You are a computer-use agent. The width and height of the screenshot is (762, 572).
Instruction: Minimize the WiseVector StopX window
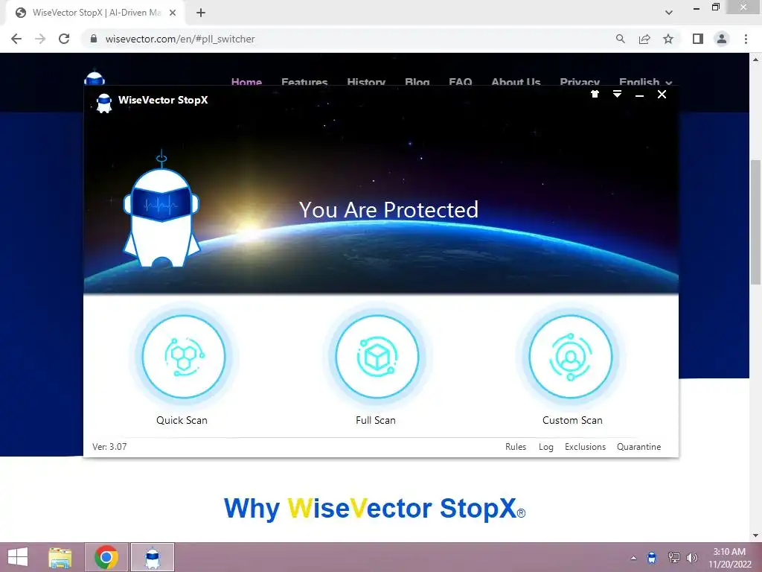[x=639, y=95]
